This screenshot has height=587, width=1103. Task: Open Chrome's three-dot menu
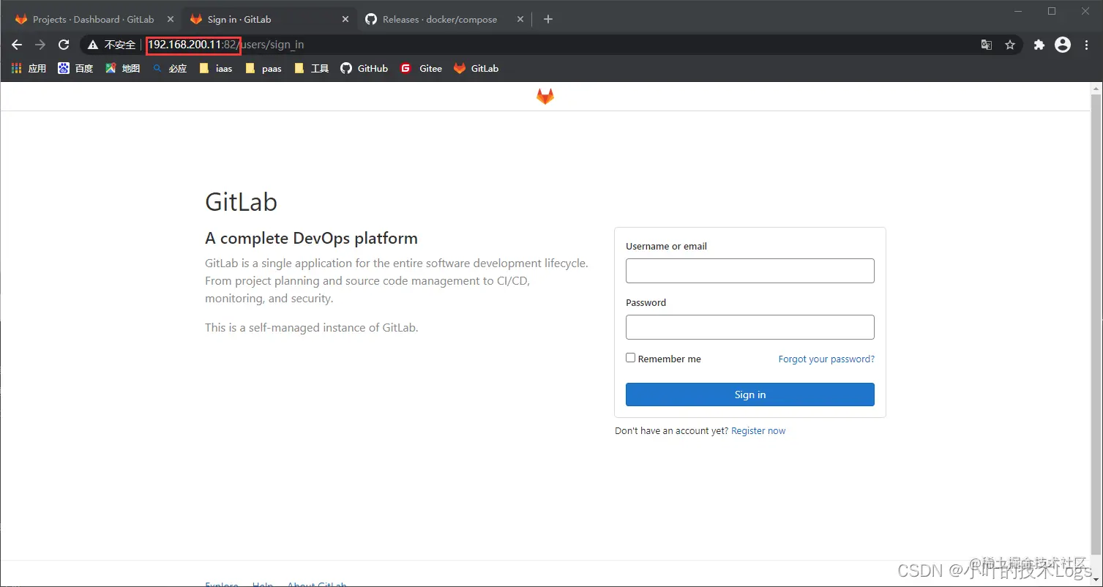tap(1085, 45)
